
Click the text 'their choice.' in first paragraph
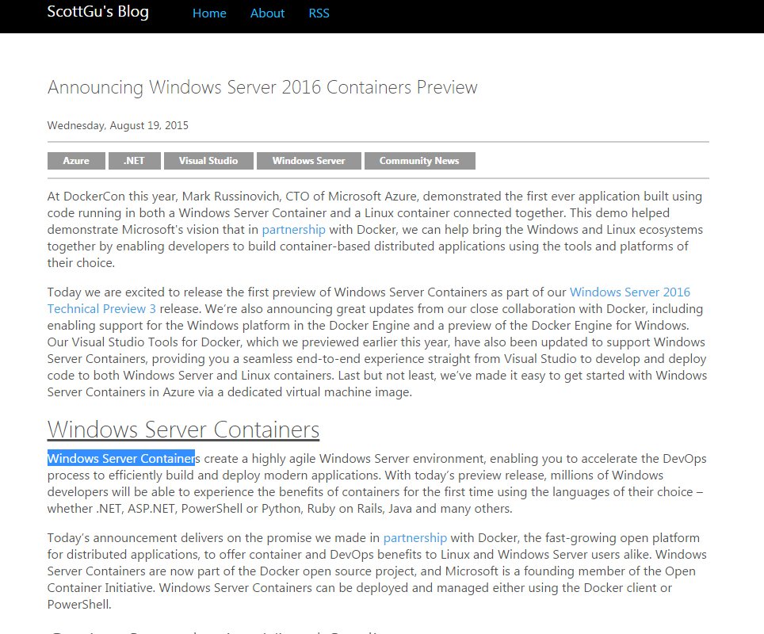tap(81, 263)
